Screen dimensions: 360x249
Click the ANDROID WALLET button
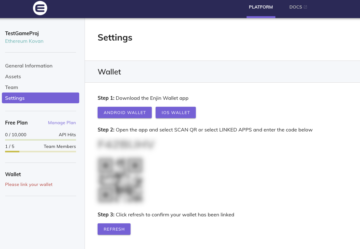tap(125, 112)
